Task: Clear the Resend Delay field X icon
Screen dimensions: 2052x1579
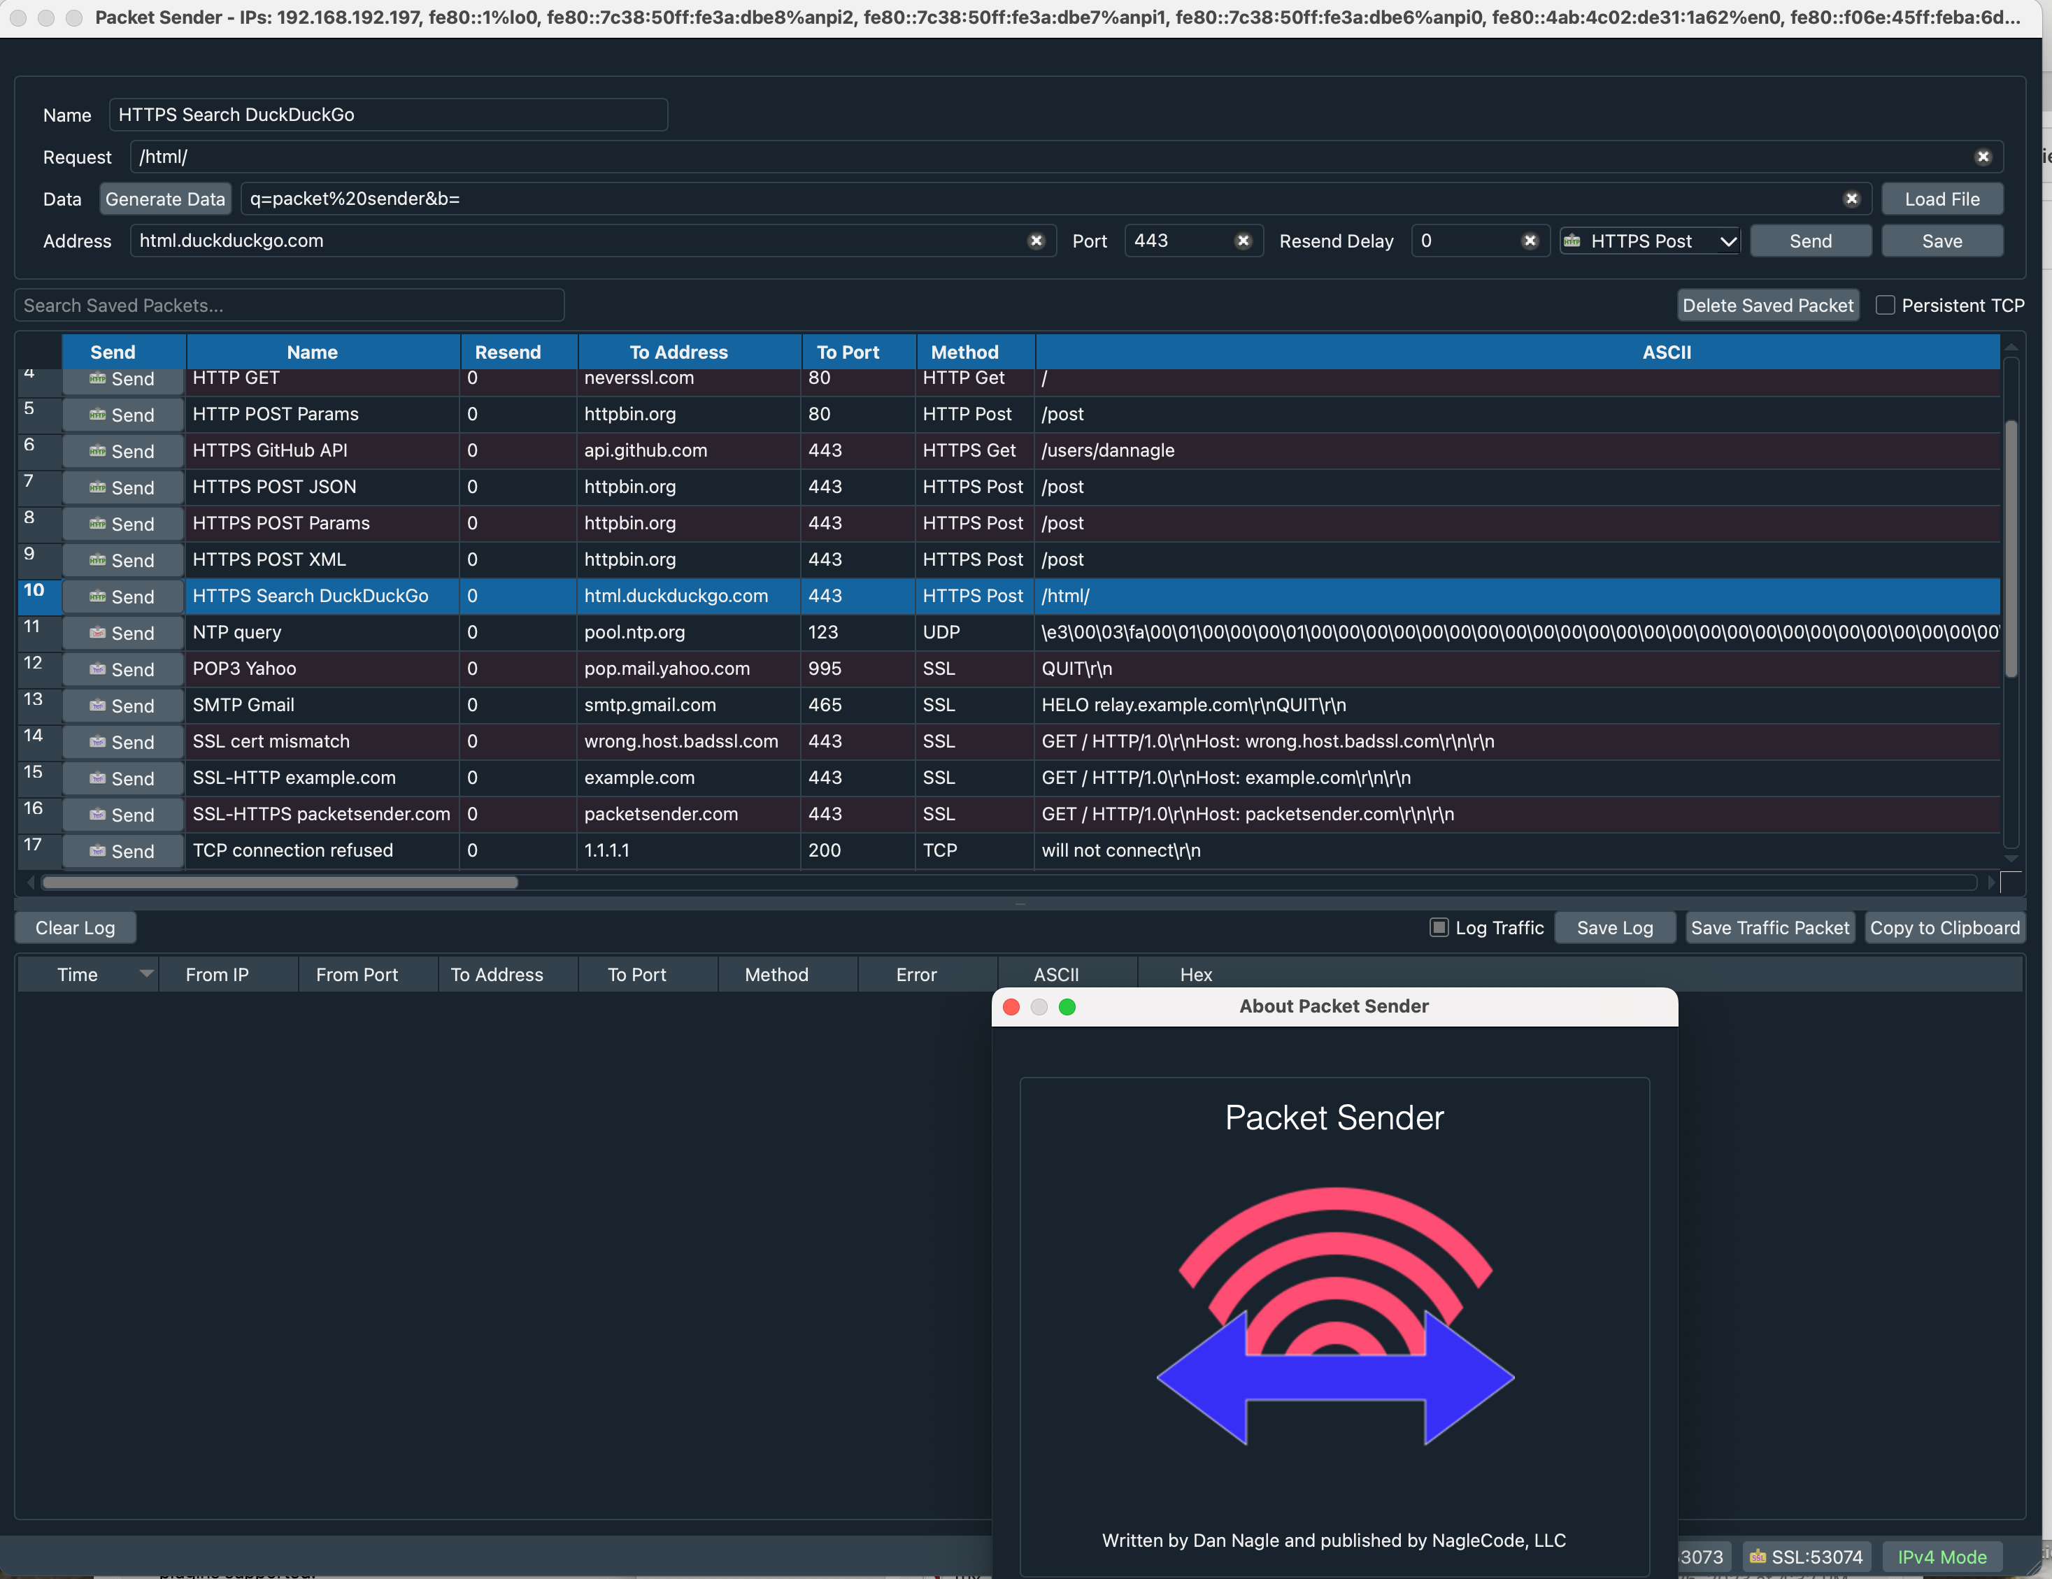Action: 1530,241
